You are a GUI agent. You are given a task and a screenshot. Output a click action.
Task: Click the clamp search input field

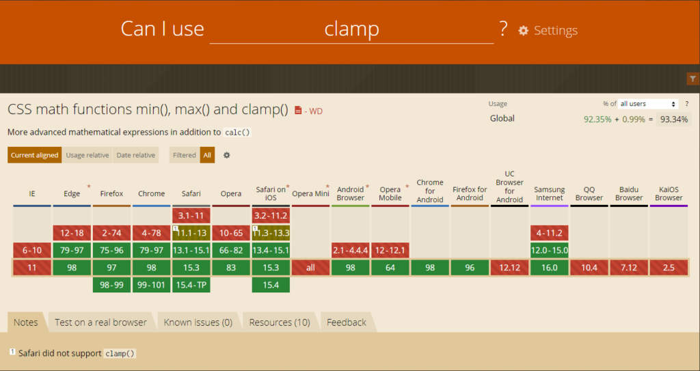point(352,29)
